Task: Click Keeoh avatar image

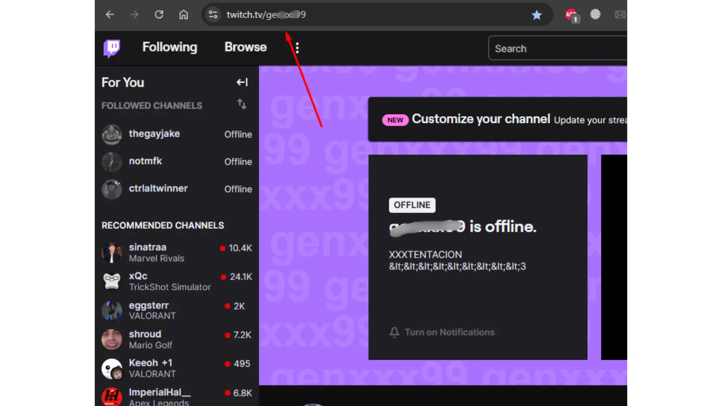Action: pyautogui.click(x=112, y=368)
